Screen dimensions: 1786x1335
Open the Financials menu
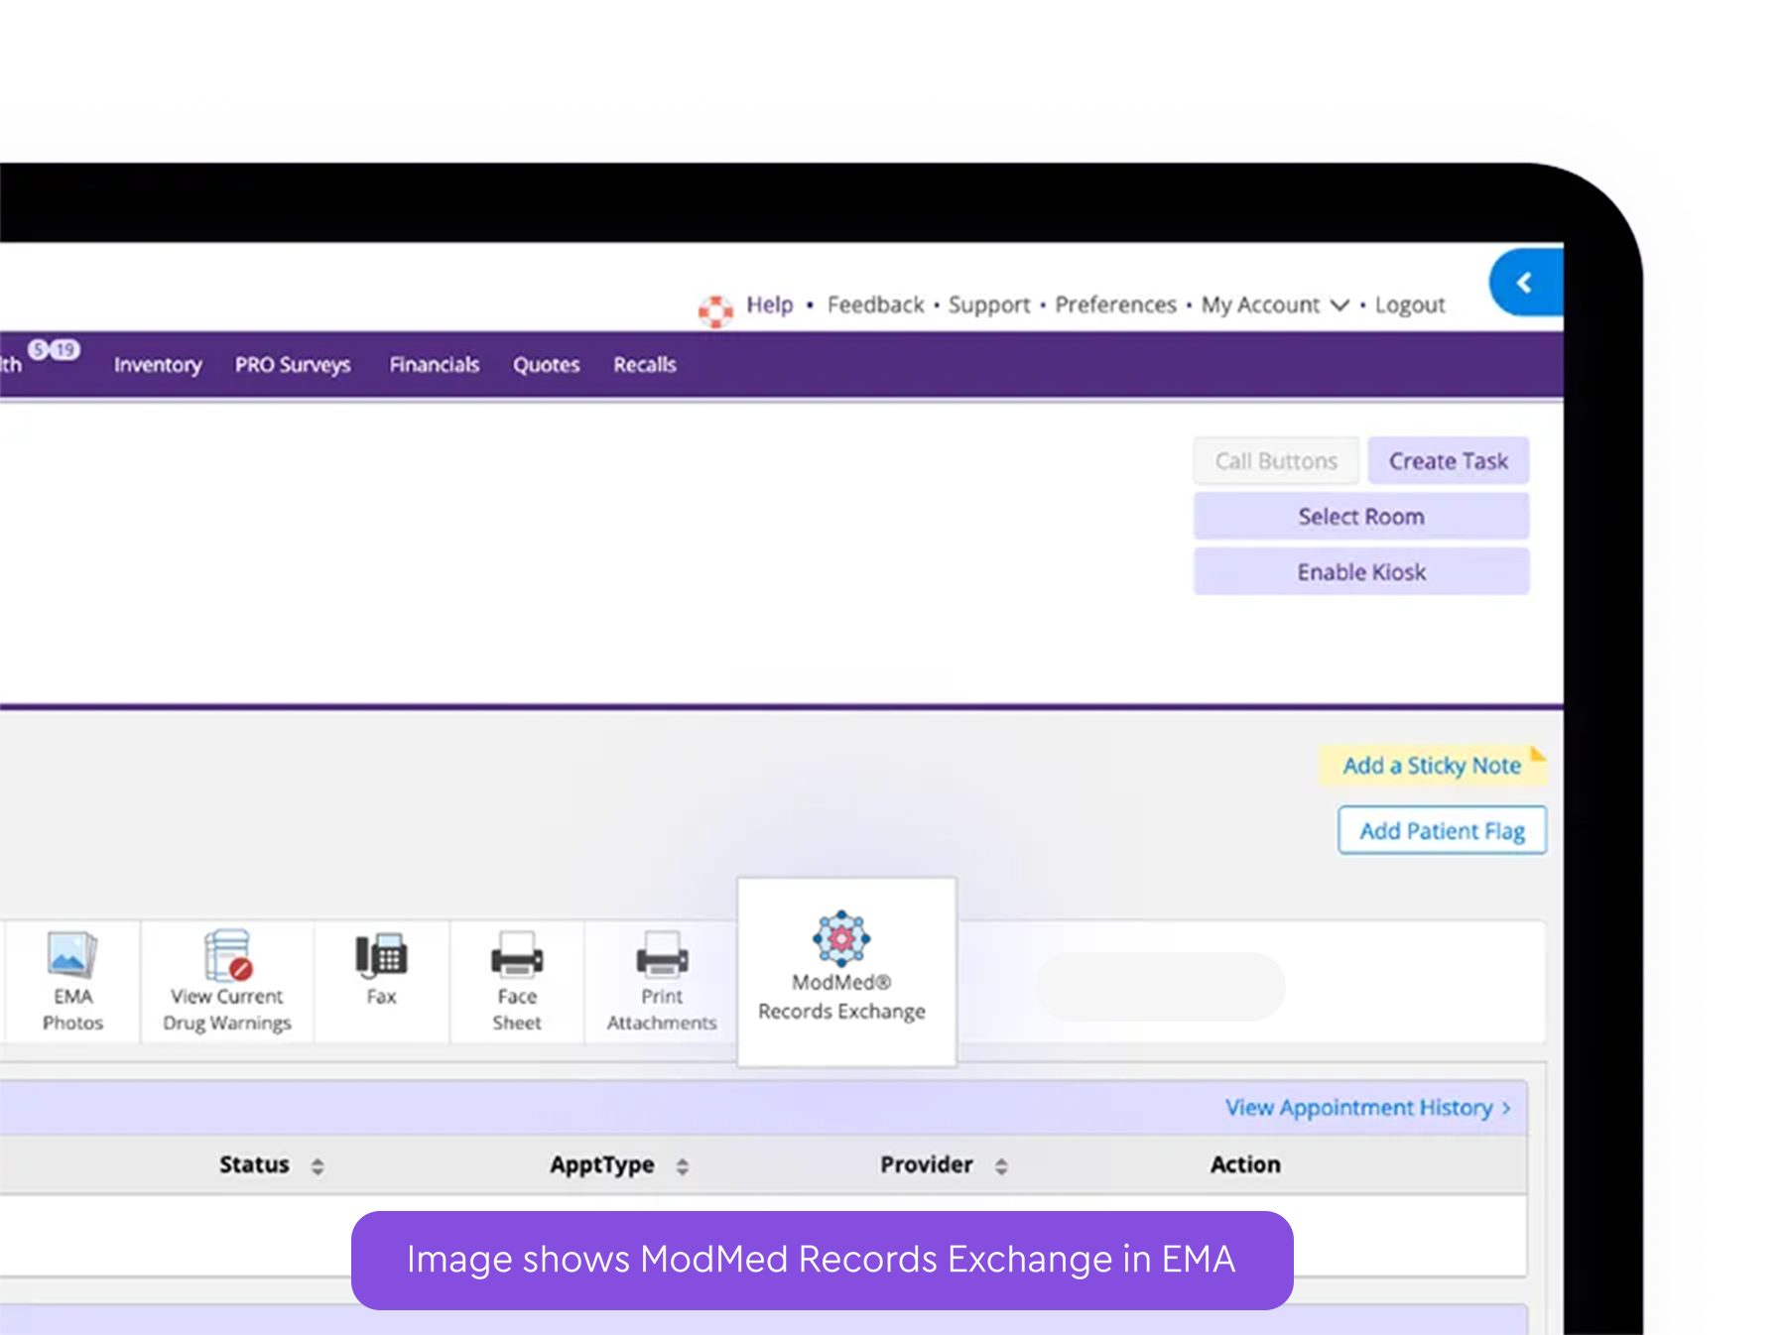[434, 365]
